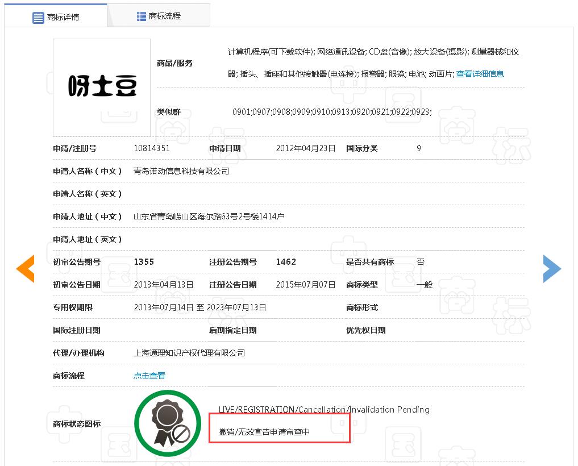Screen dimensions: 578x466
Task: Click the 国际分类 field label
Action: tap(362, 148)
